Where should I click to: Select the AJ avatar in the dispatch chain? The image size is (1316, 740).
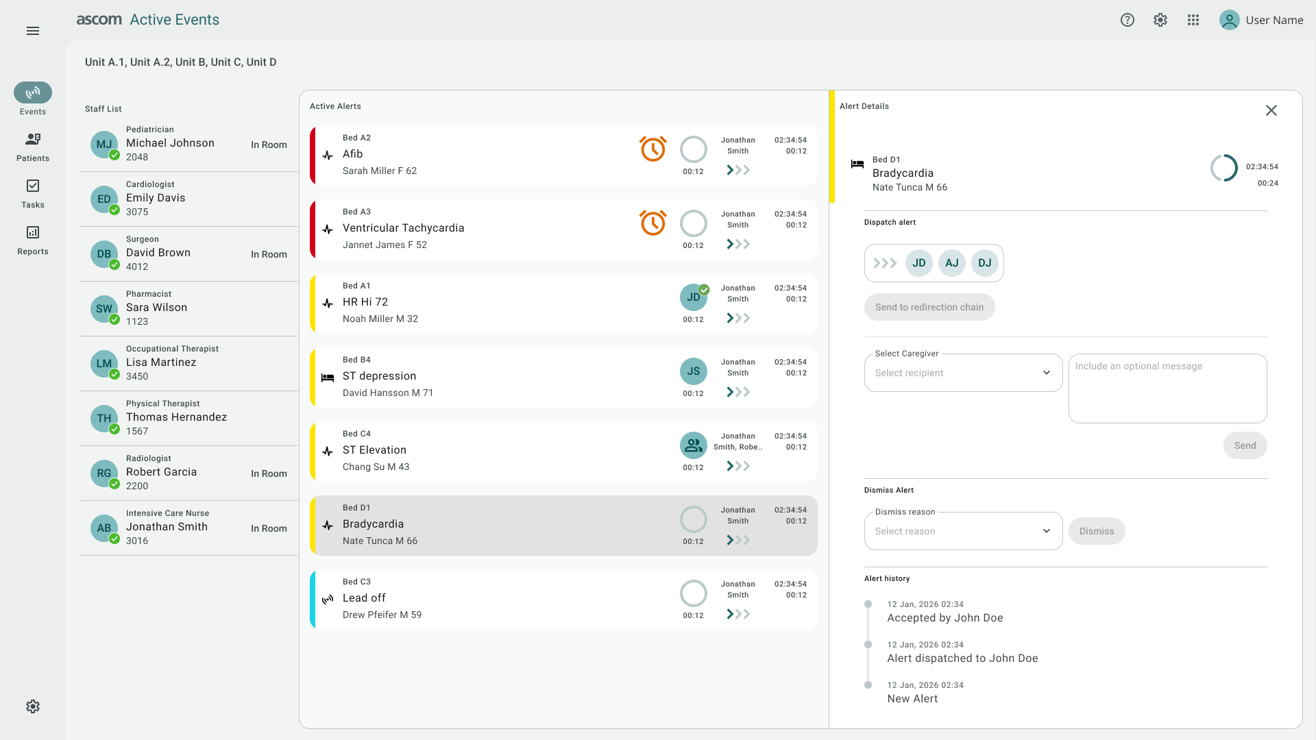(951, 263)
